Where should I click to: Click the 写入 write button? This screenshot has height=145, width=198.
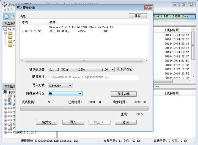(73, 122)
